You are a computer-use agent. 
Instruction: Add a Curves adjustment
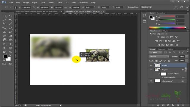click(x=167, y=37)
